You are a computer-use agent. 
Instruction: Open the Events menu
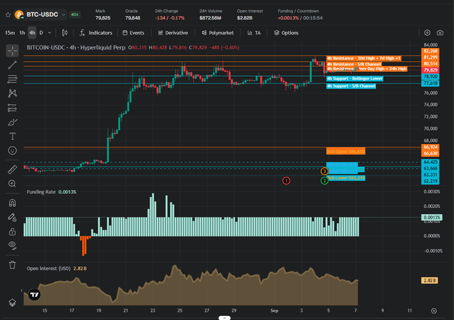click(x=134, y=33)
